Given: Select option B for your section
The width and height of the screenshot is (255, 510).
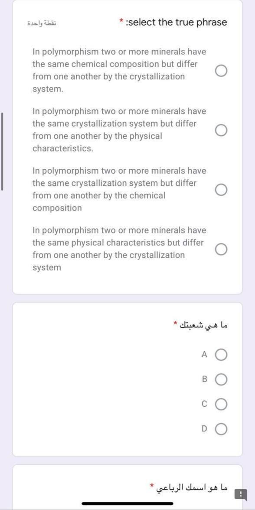Looking at the screenshot, I should (221, 379).
